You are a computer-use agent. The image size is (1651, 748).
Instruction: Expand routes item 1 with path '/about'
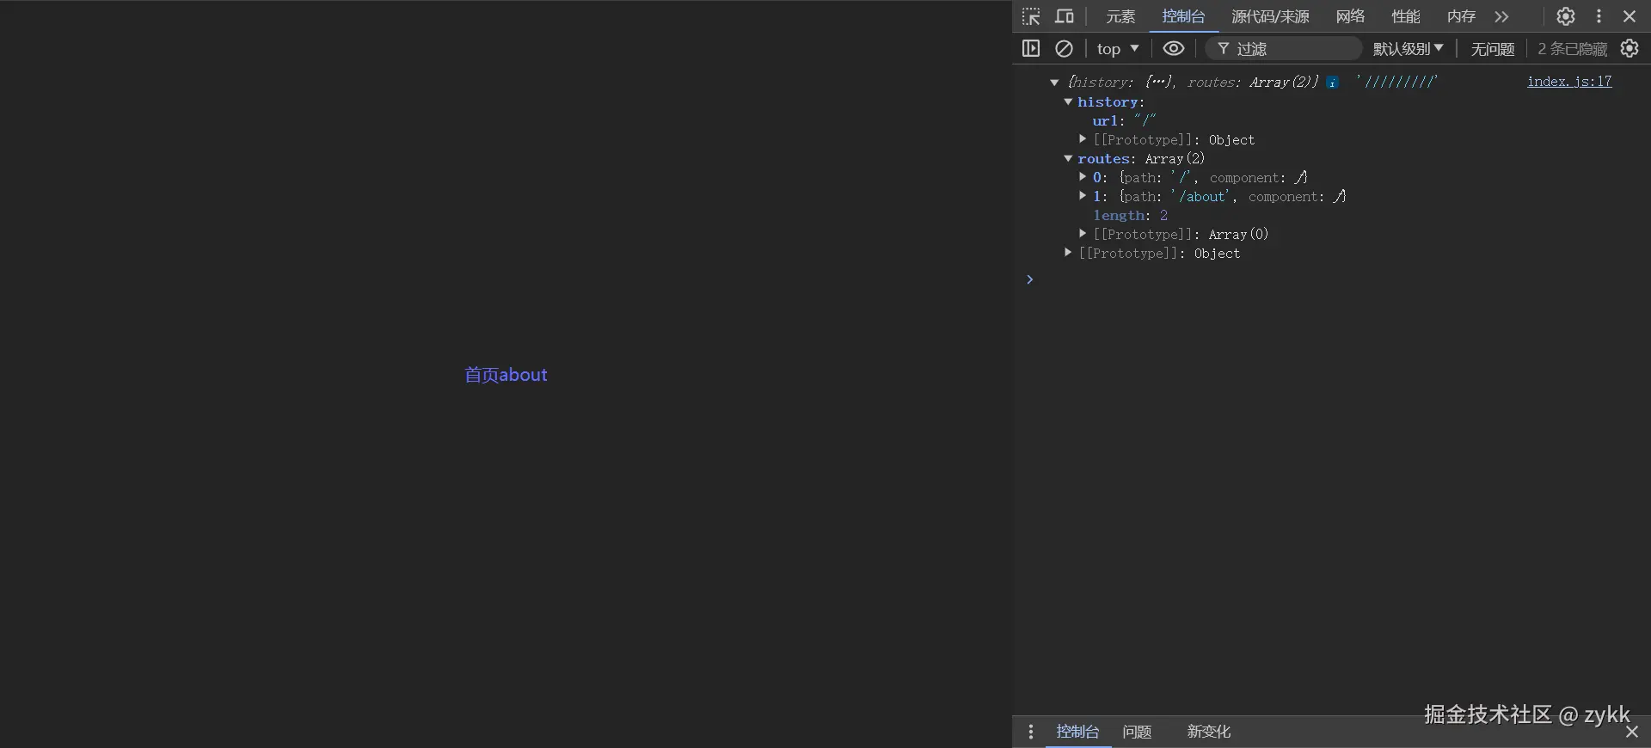point(1083,195)
